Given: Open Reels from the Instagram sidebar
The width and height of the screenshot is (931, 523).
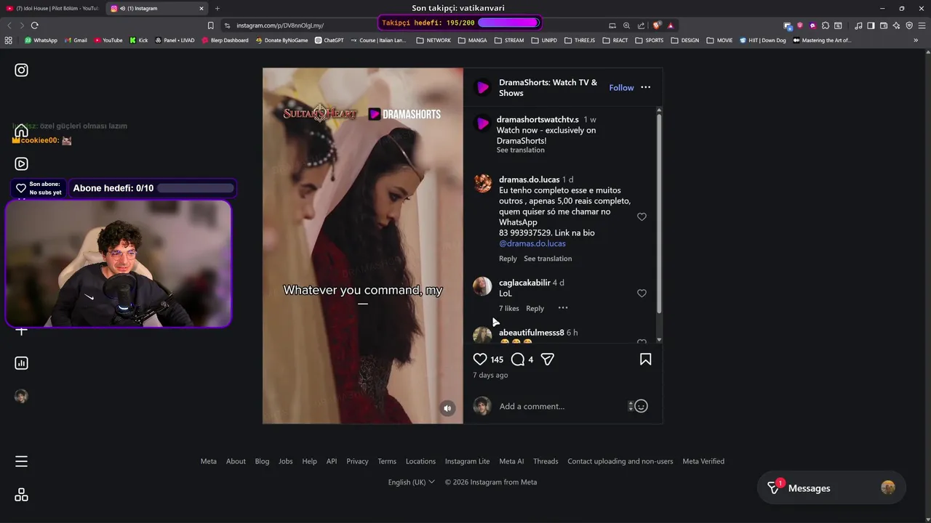Looking at the screenshot, I should tap(22, 164).
